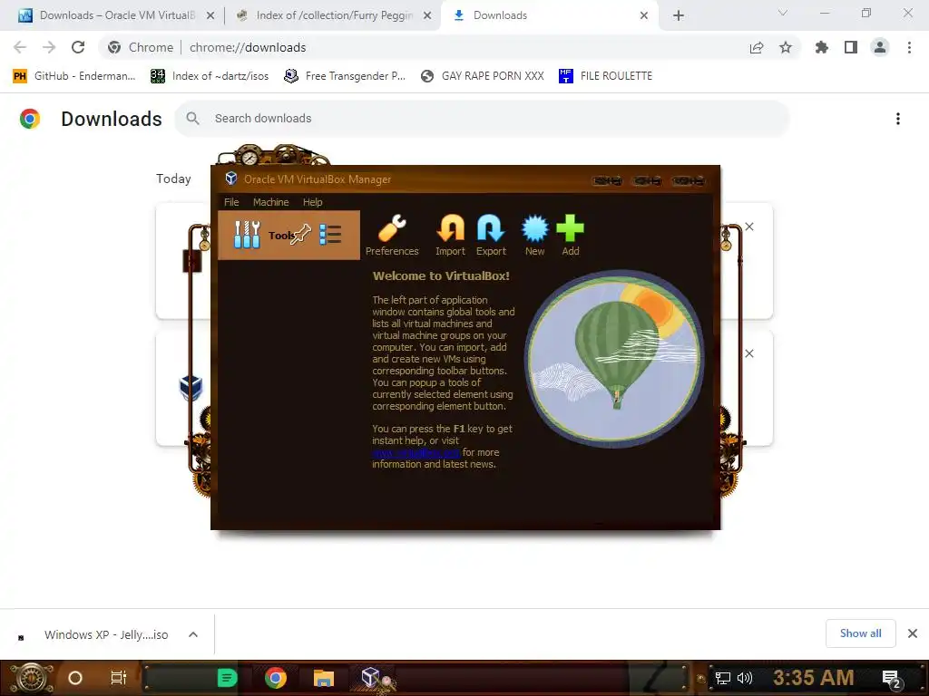Remove the second download card from list
Screen dimensions: 929x696
(749, 353)
